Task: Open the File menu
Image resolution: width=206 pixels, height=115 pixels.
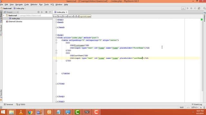Action: pyautogui.click(x=1, y=4)
